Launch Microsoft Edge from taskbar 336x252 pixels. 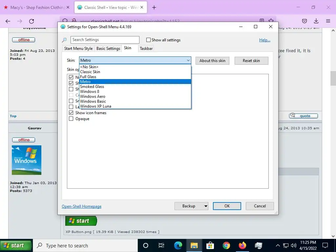coord(178,245)
